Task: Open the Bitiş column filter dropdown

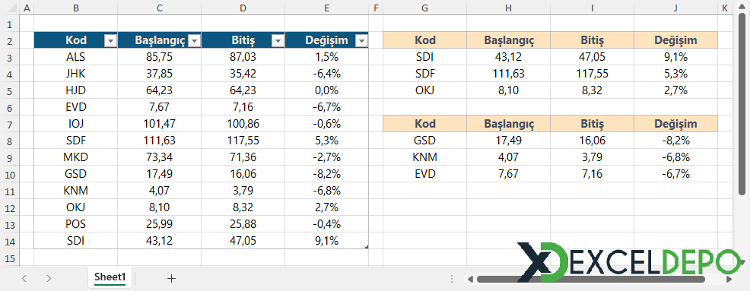Action: click(278, 42)
